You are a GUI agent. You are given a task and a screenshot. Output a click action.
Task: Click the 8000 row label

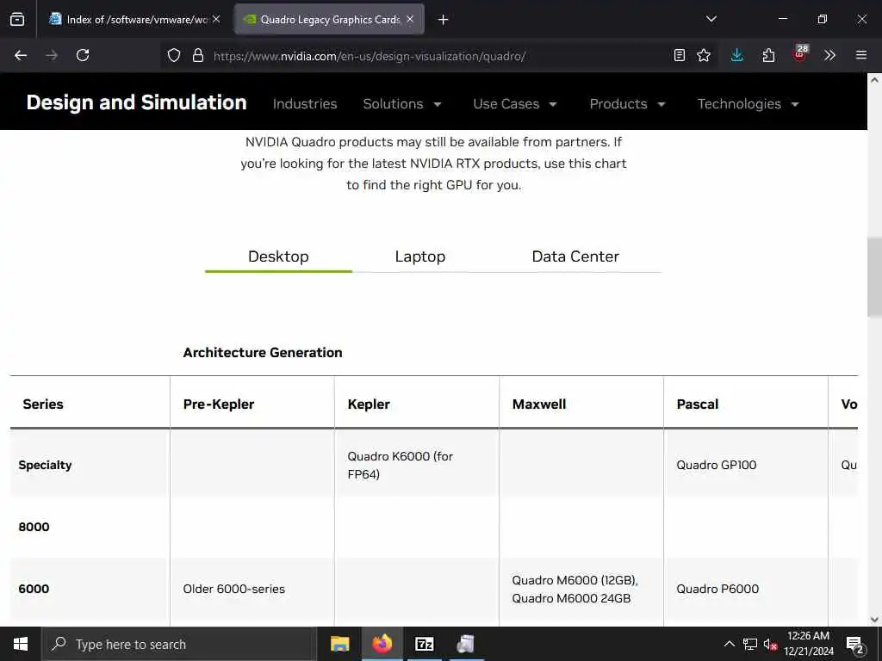pyautogui.click(x=34, y=527)
